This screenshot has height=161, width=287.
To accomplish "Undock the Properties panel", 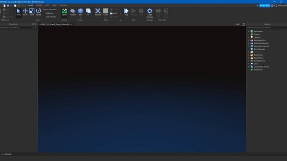I will pyautogui.click(x=33, y=24).
